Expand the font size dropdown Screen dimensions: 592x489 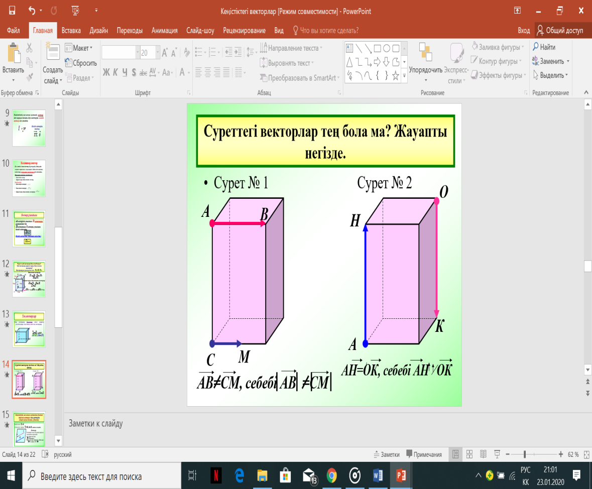(x=158, y=53)
